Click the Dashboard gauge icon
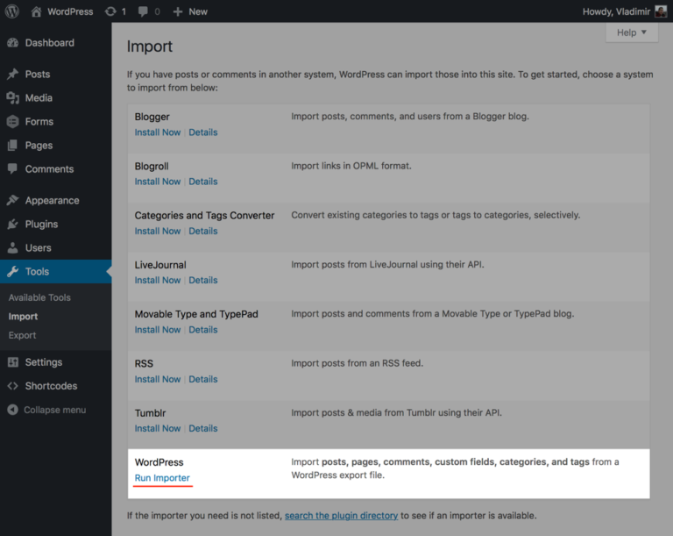The width and height of the screenshot is (673, 536). 13,43
